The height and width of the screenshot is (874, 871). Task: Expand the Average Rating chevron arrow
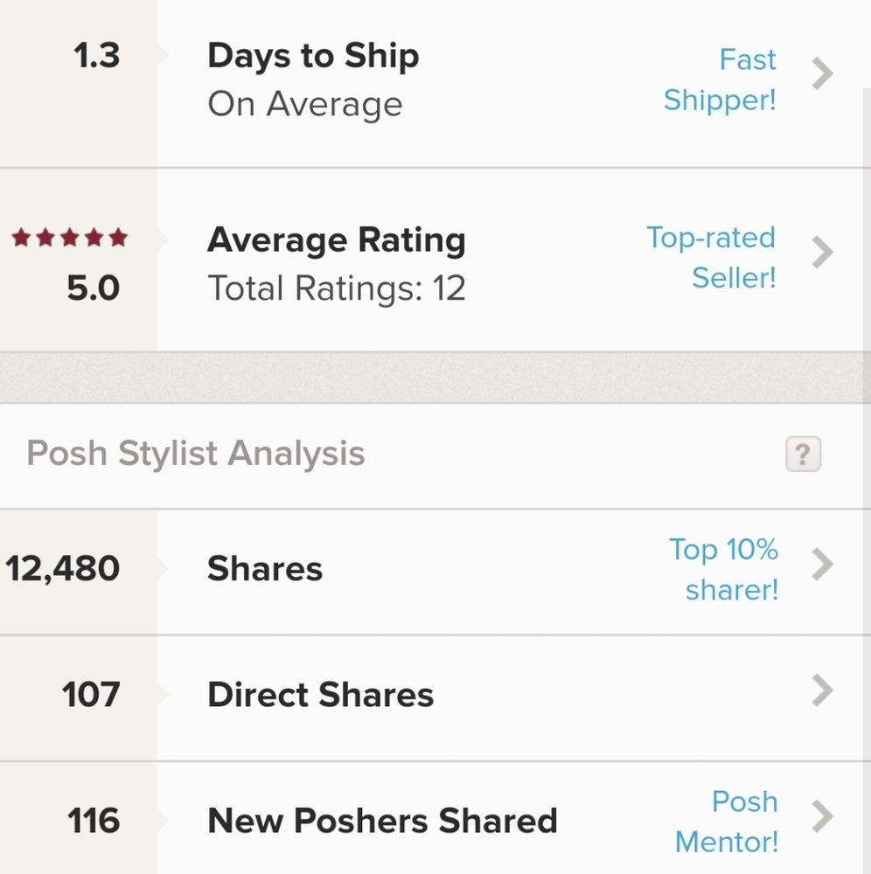pyautogui.click(x=822, y=253)
